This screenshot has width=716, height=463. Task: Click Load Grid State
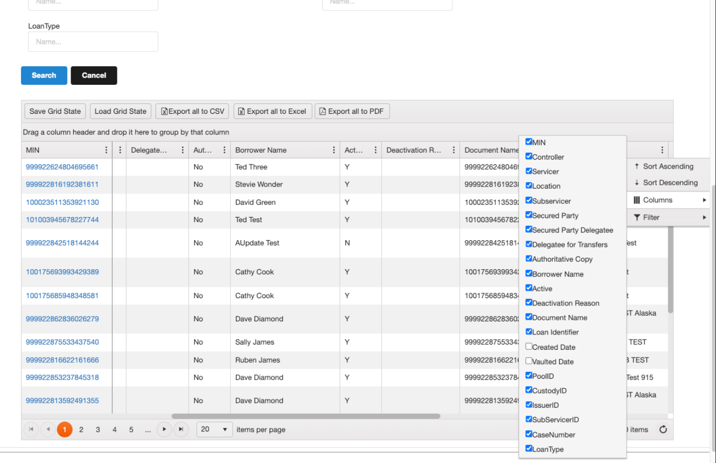click(121, 111)
